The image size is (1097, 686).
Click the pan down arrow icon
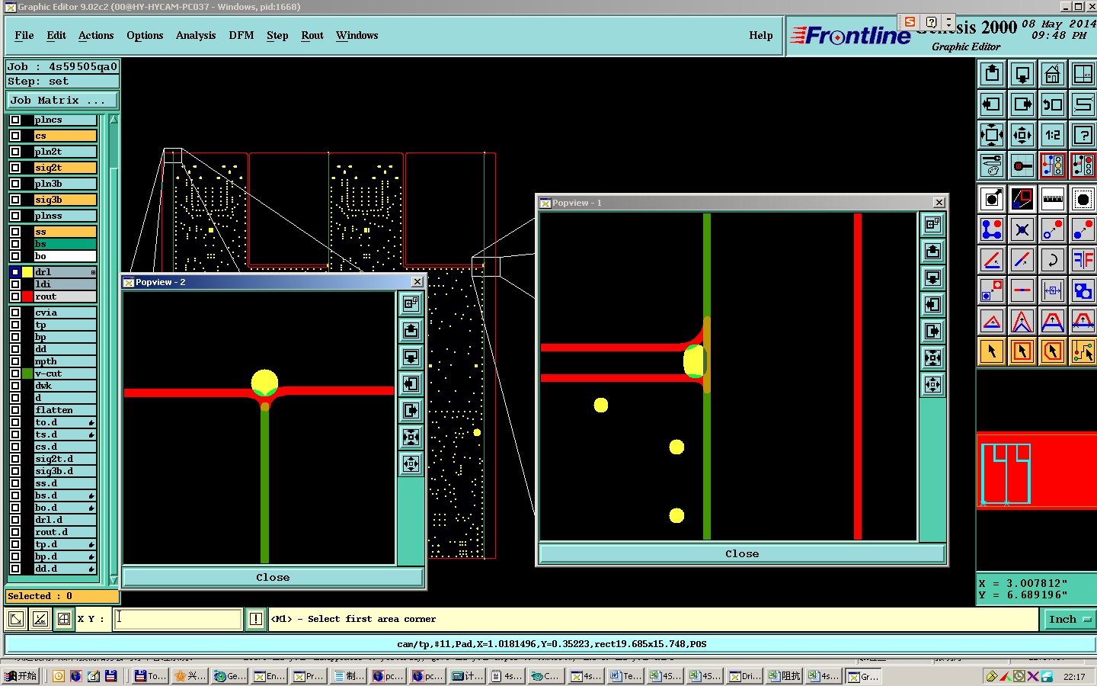(x=1022, y=74)
